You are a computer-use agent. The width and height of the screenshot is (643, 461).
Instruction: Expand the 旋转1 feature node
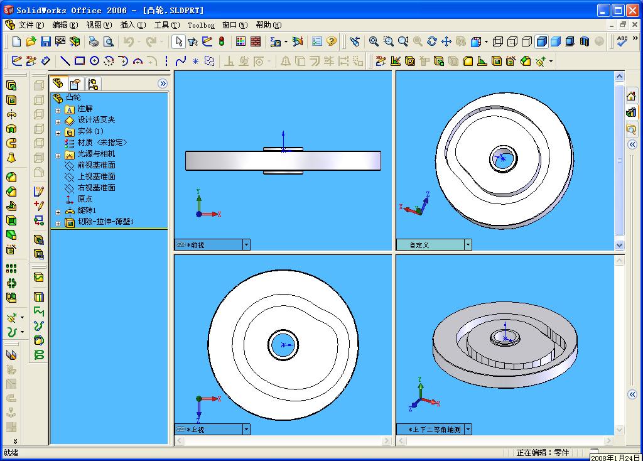[x=58, y=212]
